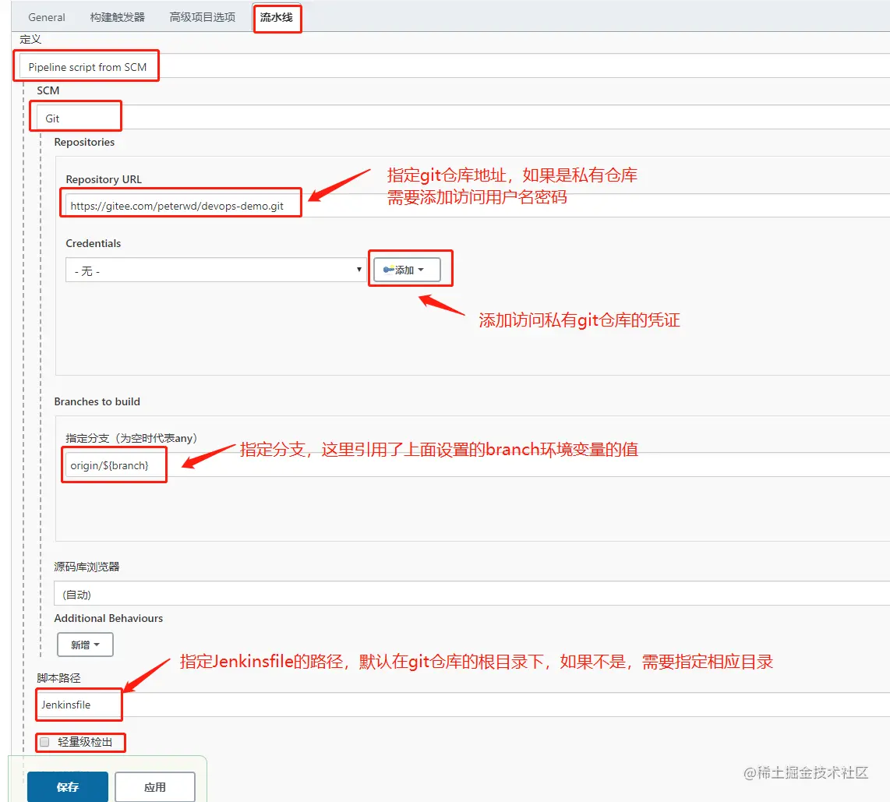Open the 构建触发器 tab
Image resolution: width=890 pixels, height=802 pixels.
pyautogui.click(x=118, y=17)
